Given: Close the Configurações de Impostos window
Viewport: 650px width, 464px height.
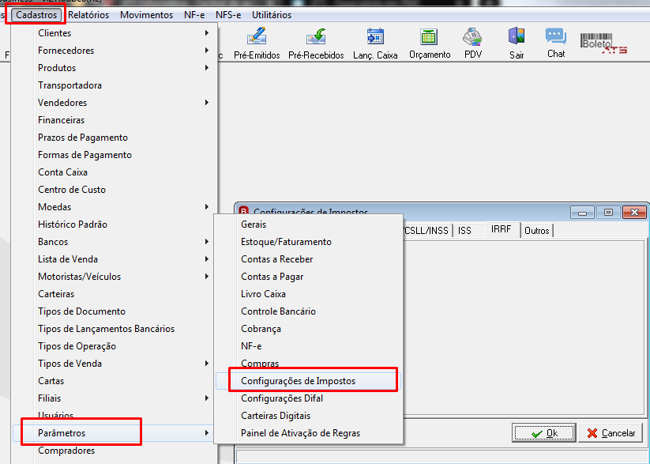Looking at the screenshot, I should tap(634, 213).
